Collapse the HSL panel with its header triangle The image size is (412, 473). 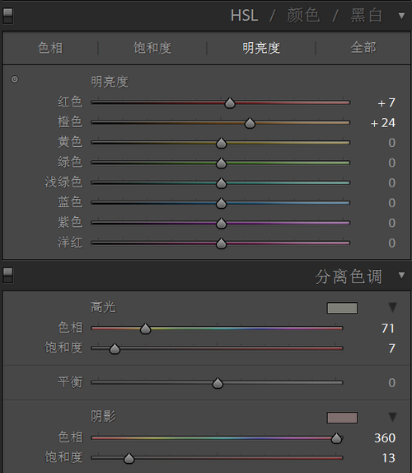[401, 16]
